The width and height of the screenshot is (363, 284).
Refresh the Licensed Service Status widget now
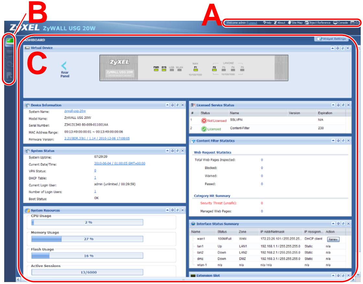tap(343, 105)
